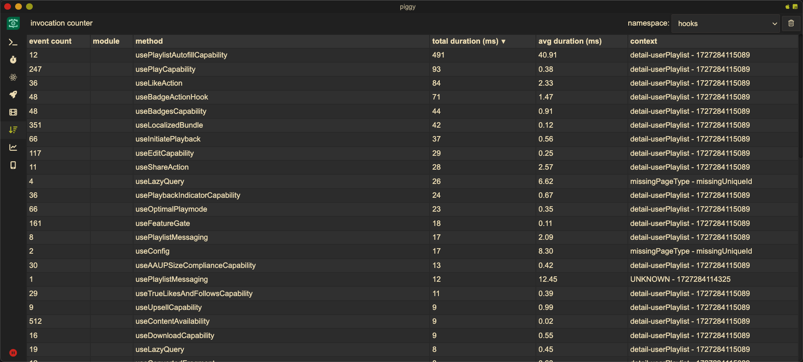Click the Apple platform indicator icon
Viewport: 803px width, 362px height.
pos(787,7)
